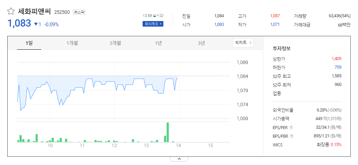Image resolution: width=358 pixels, height=165 pixels.
Task: Click the stock code 252500
Action: [x=62, y=12]
